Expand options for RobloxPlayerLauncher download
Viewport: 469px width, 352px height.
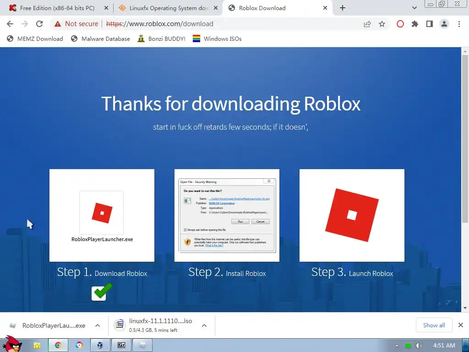click(x=98, y=325)
